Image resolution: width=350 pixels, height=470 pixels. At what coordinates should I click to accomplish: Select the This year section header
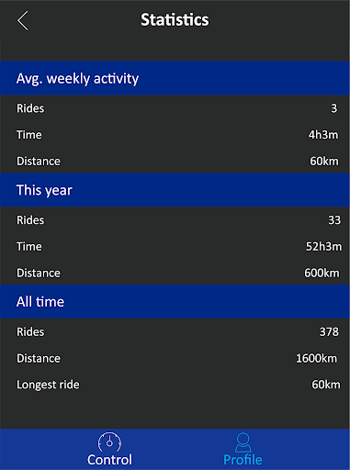(x=175, y=190)
